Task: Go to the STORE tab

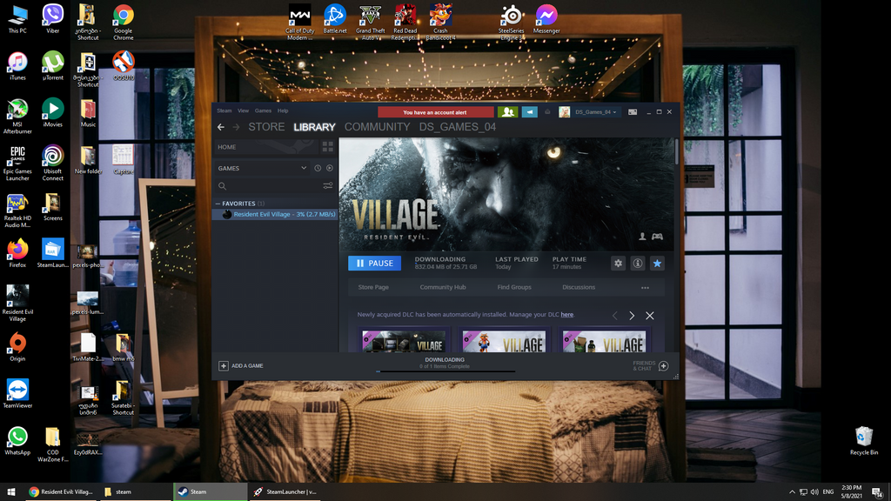Action: click(266, 127)
